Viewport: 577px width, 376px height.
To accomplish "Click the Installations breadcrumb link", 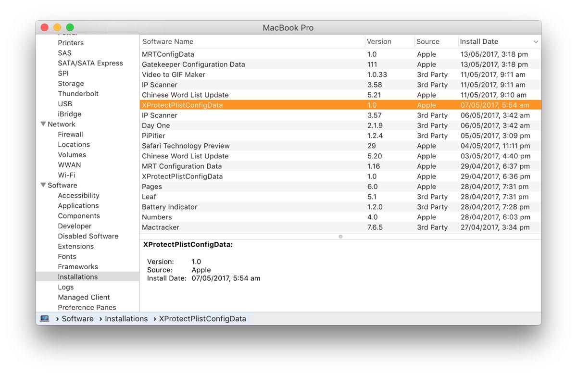I will coord(126,318).
